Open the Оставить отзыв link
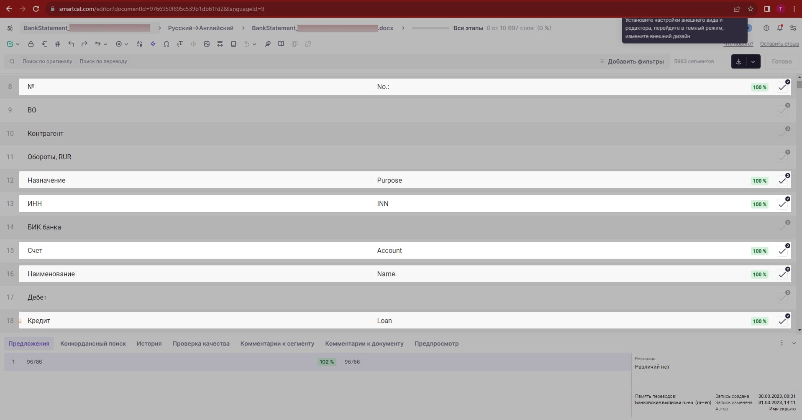802x420 pixels. click(779, 44)
